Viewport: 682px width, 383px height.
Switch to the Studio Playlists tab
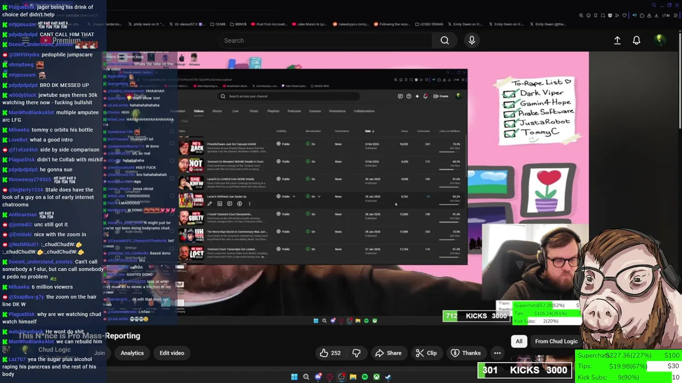pyautogui.click(x=273, y=111)
